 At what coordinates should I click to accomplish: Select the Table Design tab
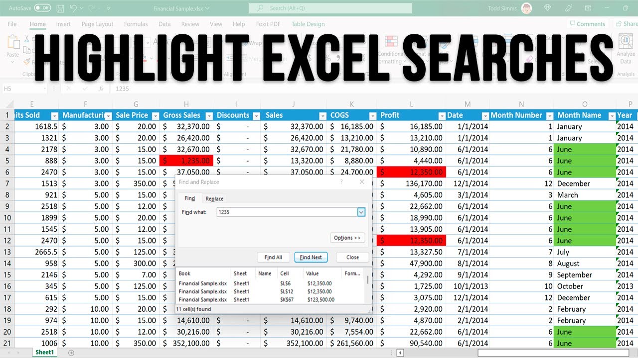[308, 24]
